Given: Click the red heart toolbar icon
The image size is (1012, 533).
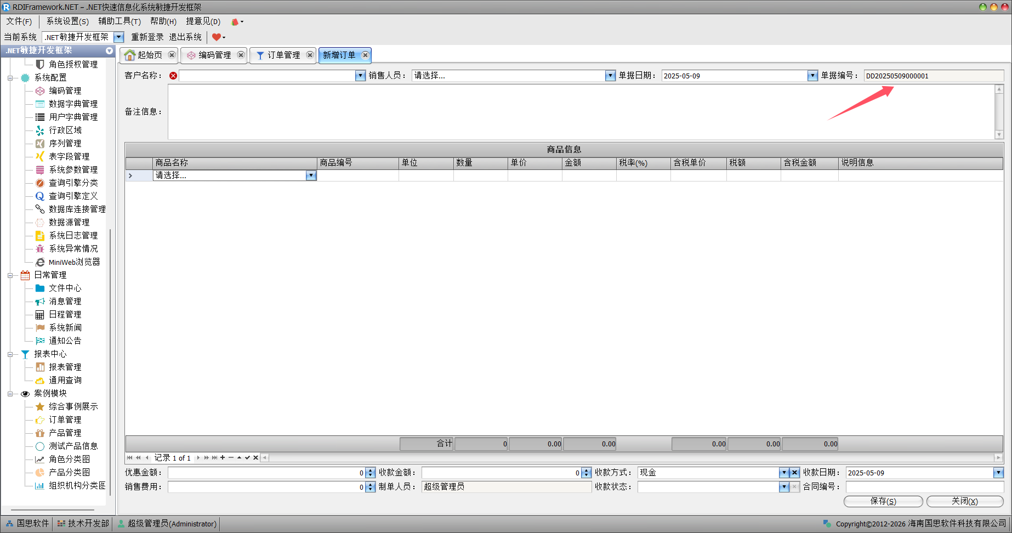Looking at the screenshot, I should (217, 37).
